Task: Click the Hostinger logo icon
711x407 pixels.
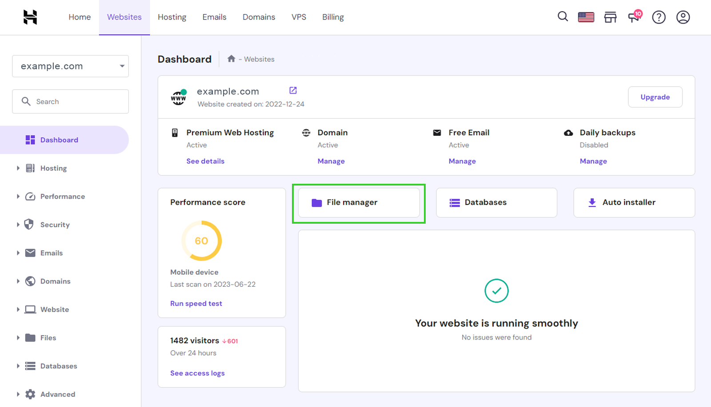Action: point(30,17)
